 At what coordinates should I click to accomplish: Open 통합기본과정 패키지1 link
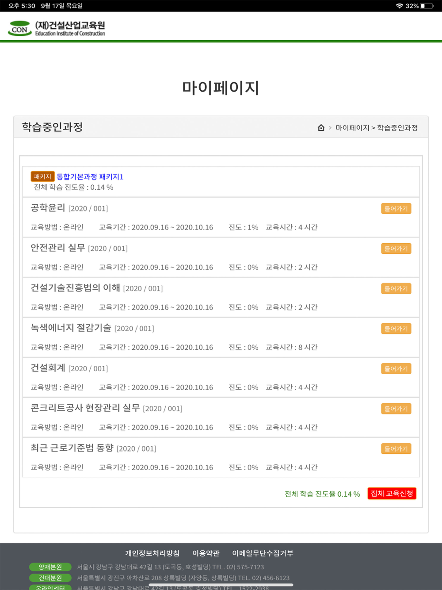(90, 176)
